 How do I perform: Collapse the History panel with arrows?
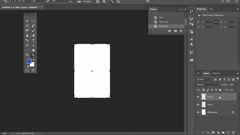point(180,9)
